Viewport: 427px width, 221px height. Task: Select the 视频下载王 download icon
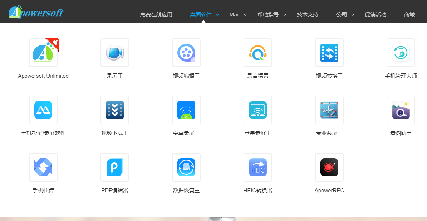coord(115,110)
